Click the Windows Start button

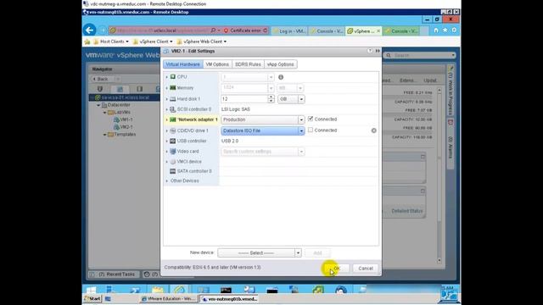click(x=92, y=299)
